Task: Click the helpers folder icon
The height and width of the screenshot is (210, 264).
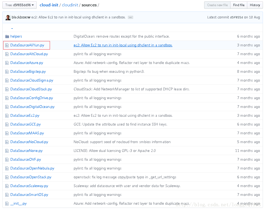Action: 7,37
